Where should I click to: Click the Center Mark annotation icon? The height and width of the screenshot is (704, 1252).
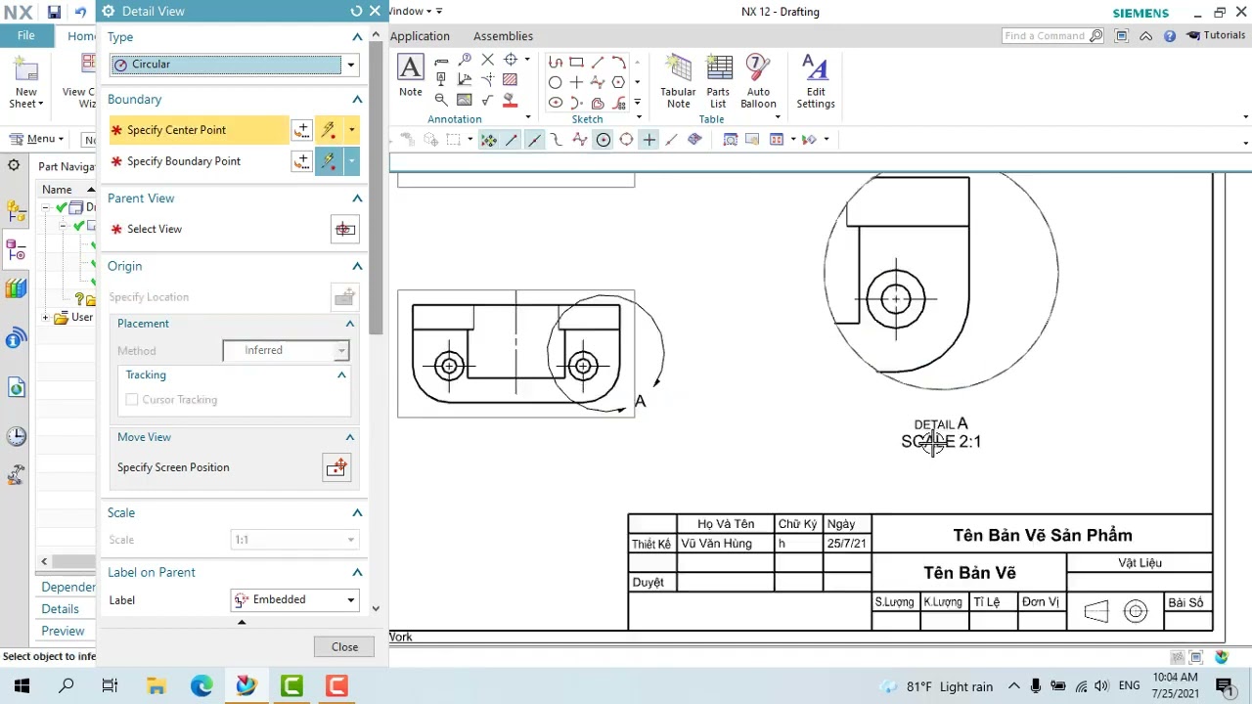(x=511, y=61)
